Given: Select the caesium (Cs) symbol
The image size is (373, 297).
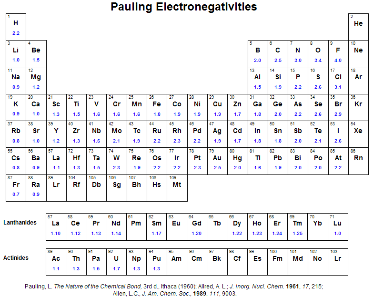Looking at the screenshot, I should [x=16, y=158].
